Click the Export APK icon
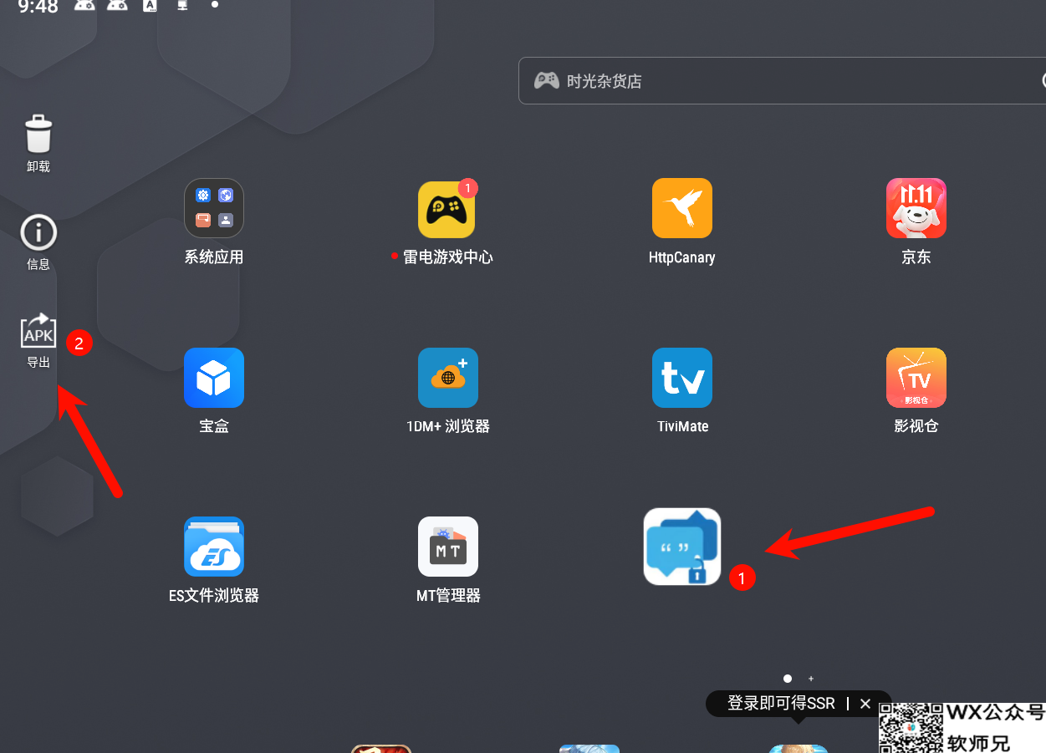1046x753 pixels. 38,332
